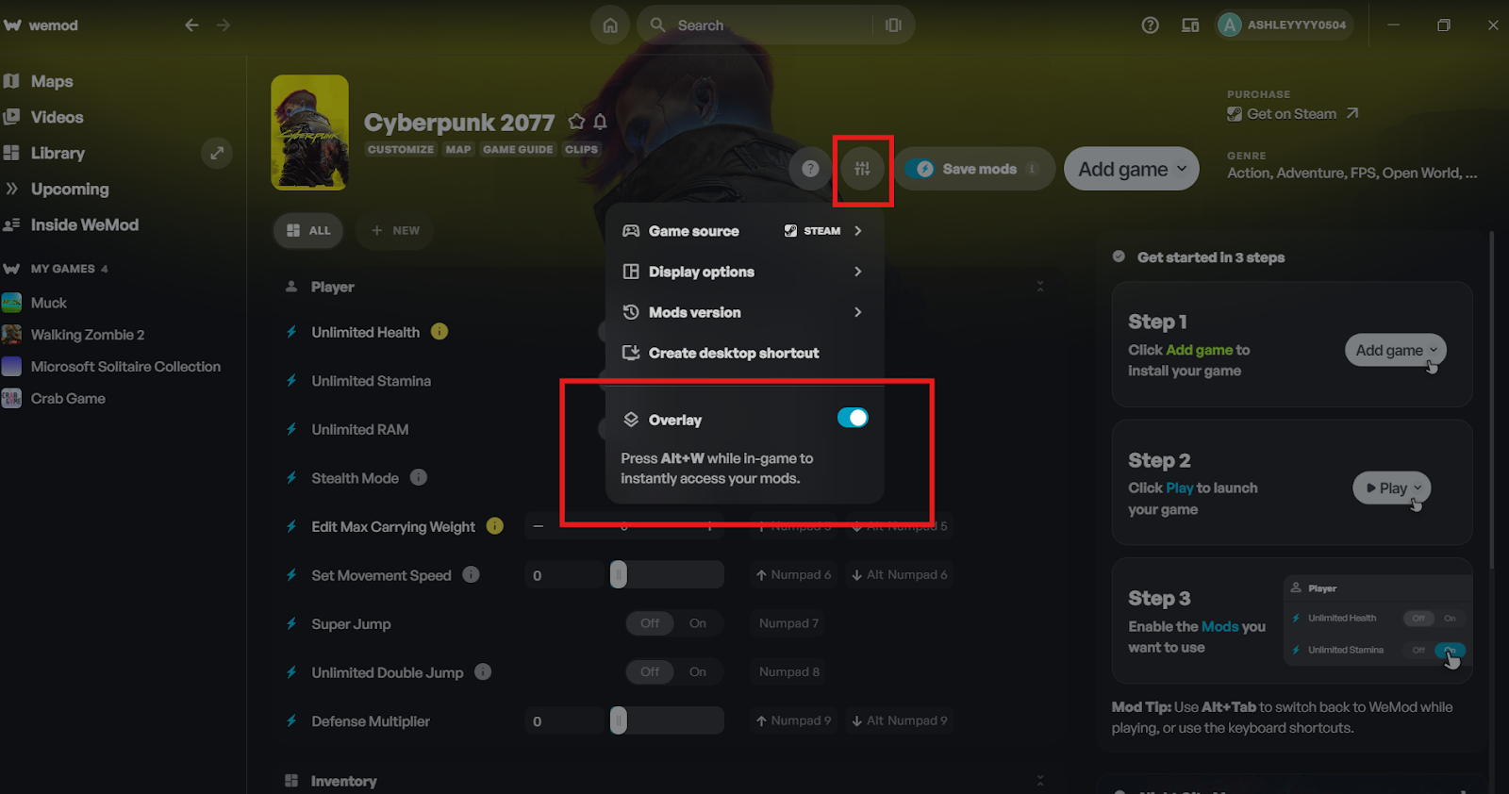Show info for Unlimited Double Jump
This screenshot has width=1509, height=794.
coord(483,671)
